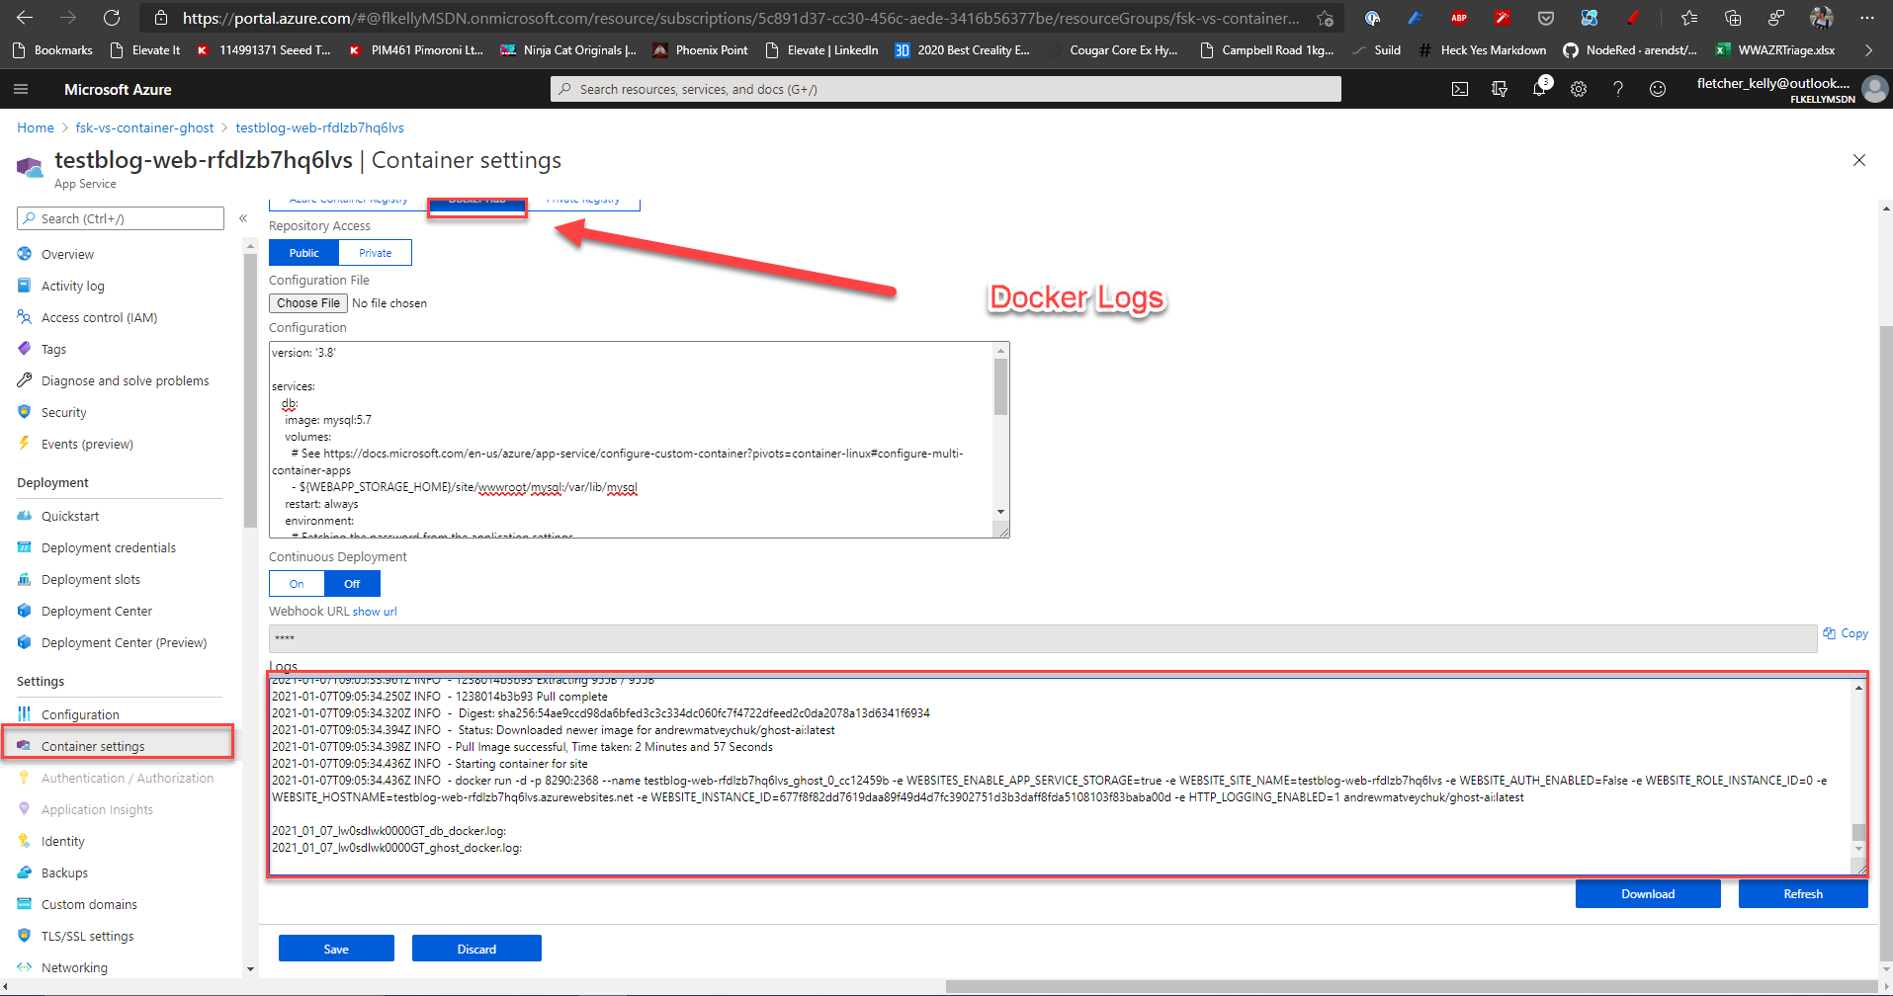Collapse the sidebar menu chevron
The height and width of the screenshot is (996, 1893).
[243, 218]
